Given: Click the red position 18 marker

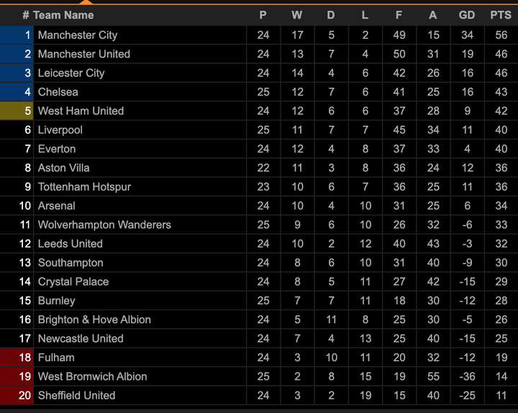Looking at the screenshot, I should pos(17,357).
